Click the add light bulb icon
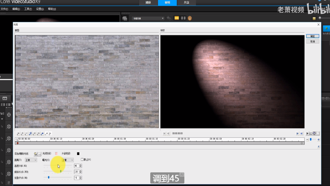 click(x=35, y=154)
